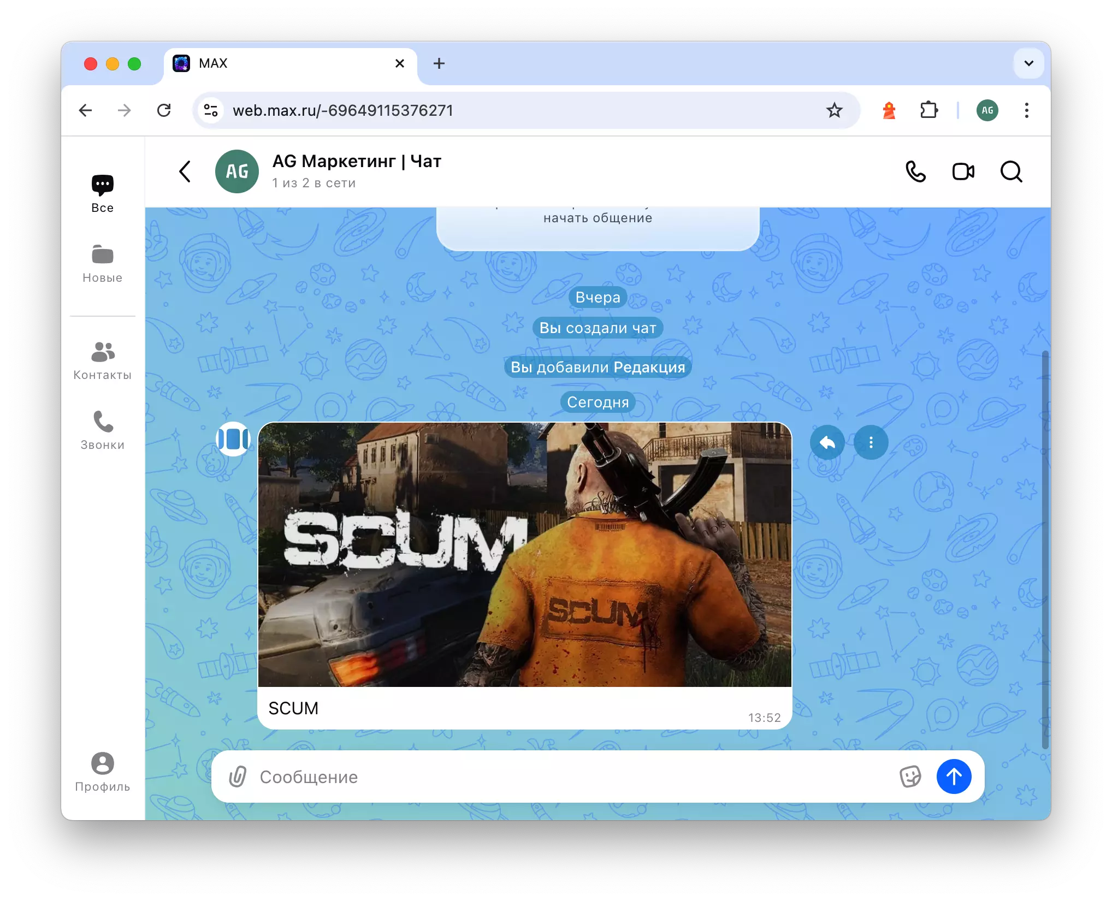Send the message with arrow button
The image size is (1112, 901).
pos(954,776)
